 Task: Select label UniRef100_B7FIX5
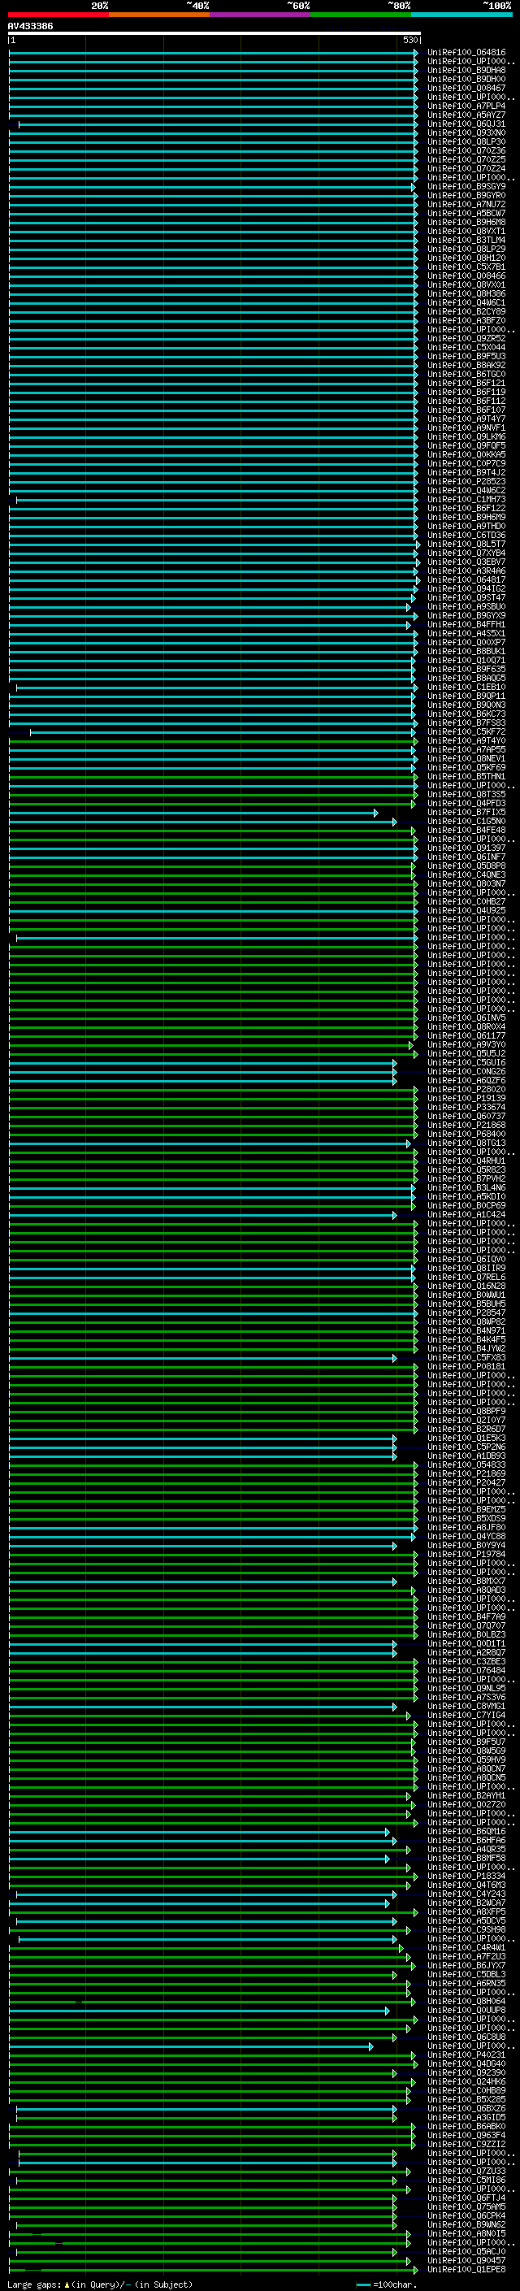466,812
